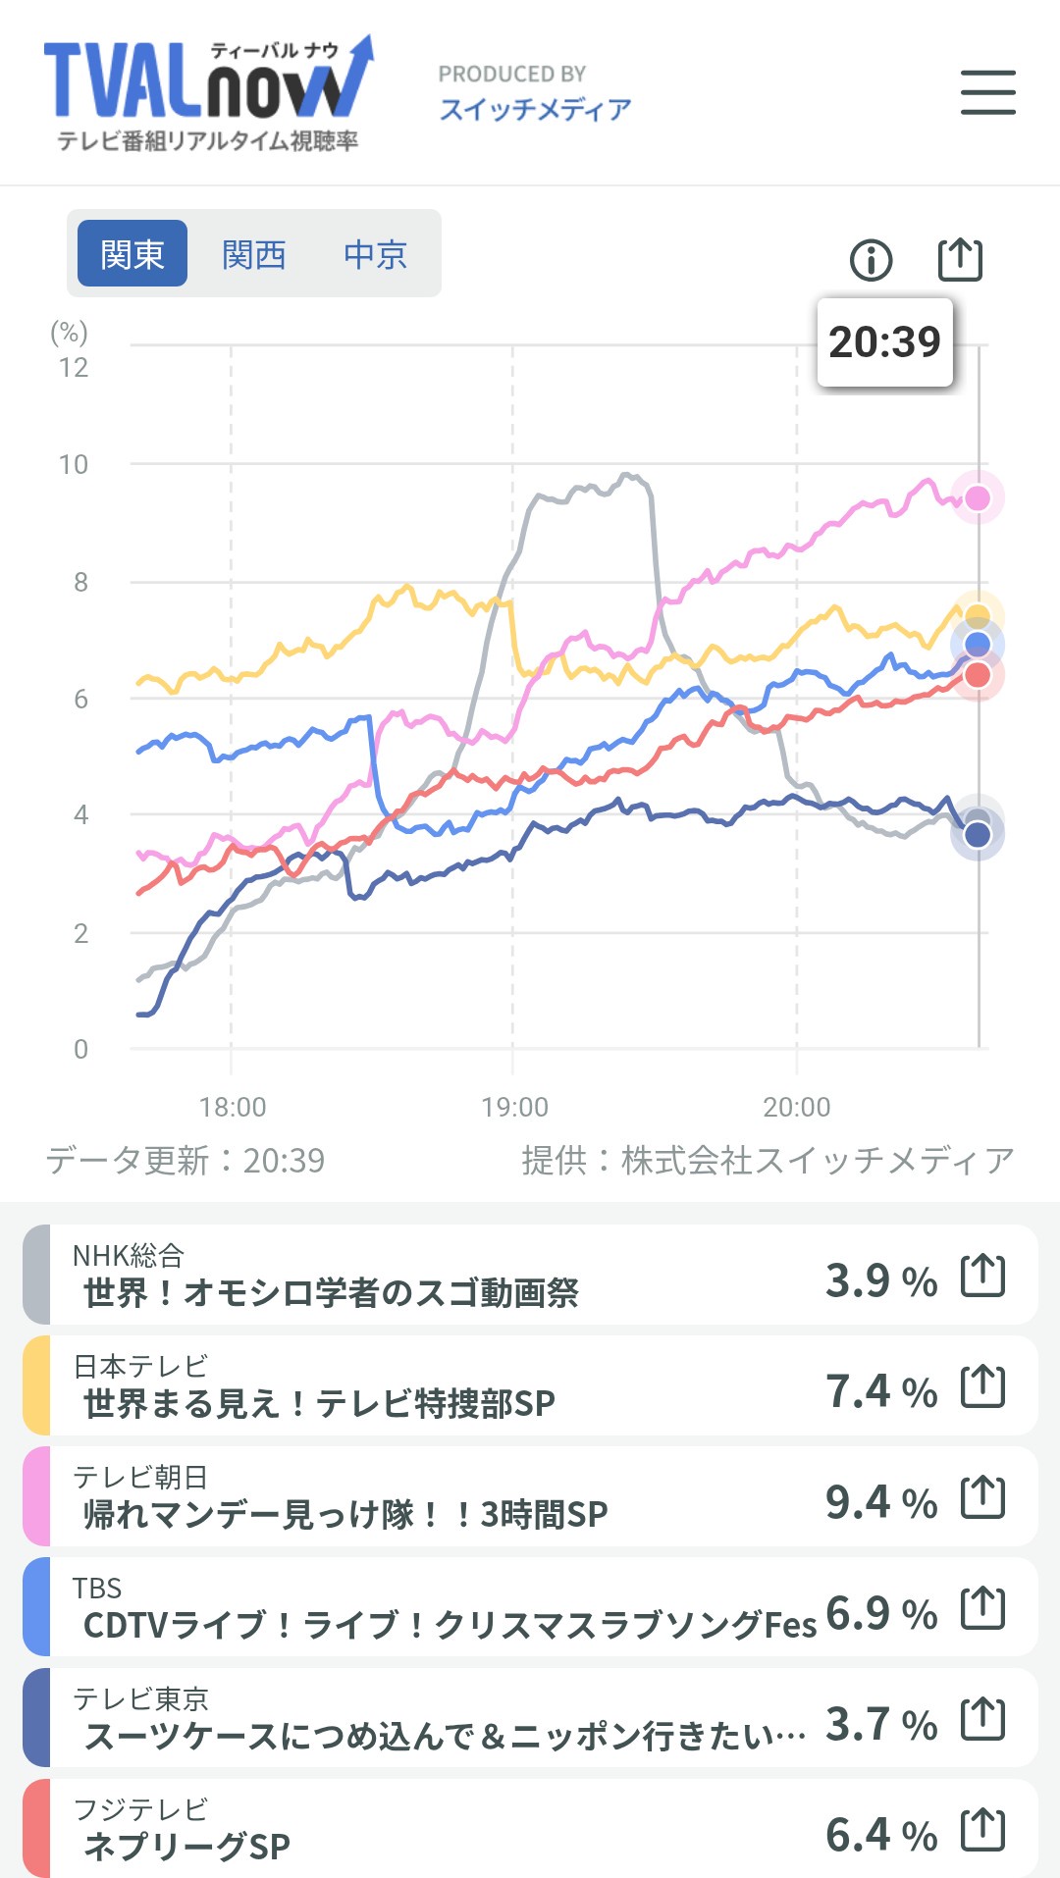The height and width of the screenshot is (1878, 1060).
Task: Share the 日本テレビ program rating
Action: click(x=982, y=1386)
